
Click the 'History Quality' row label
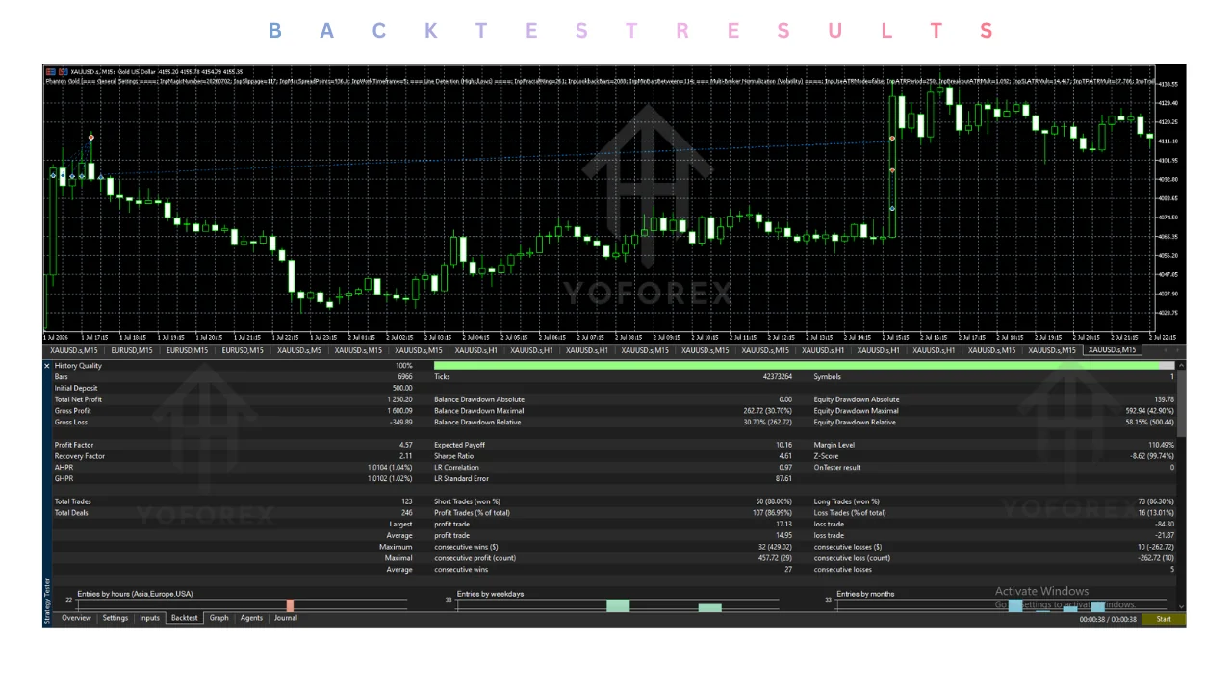[x=78, y=366]
